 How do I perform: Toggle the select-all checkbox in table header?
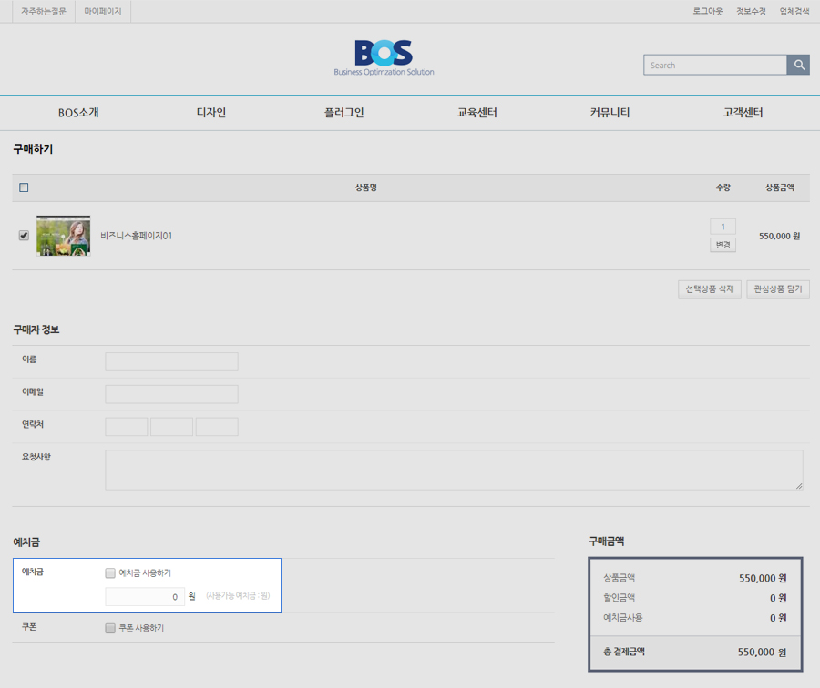point(24,187)
